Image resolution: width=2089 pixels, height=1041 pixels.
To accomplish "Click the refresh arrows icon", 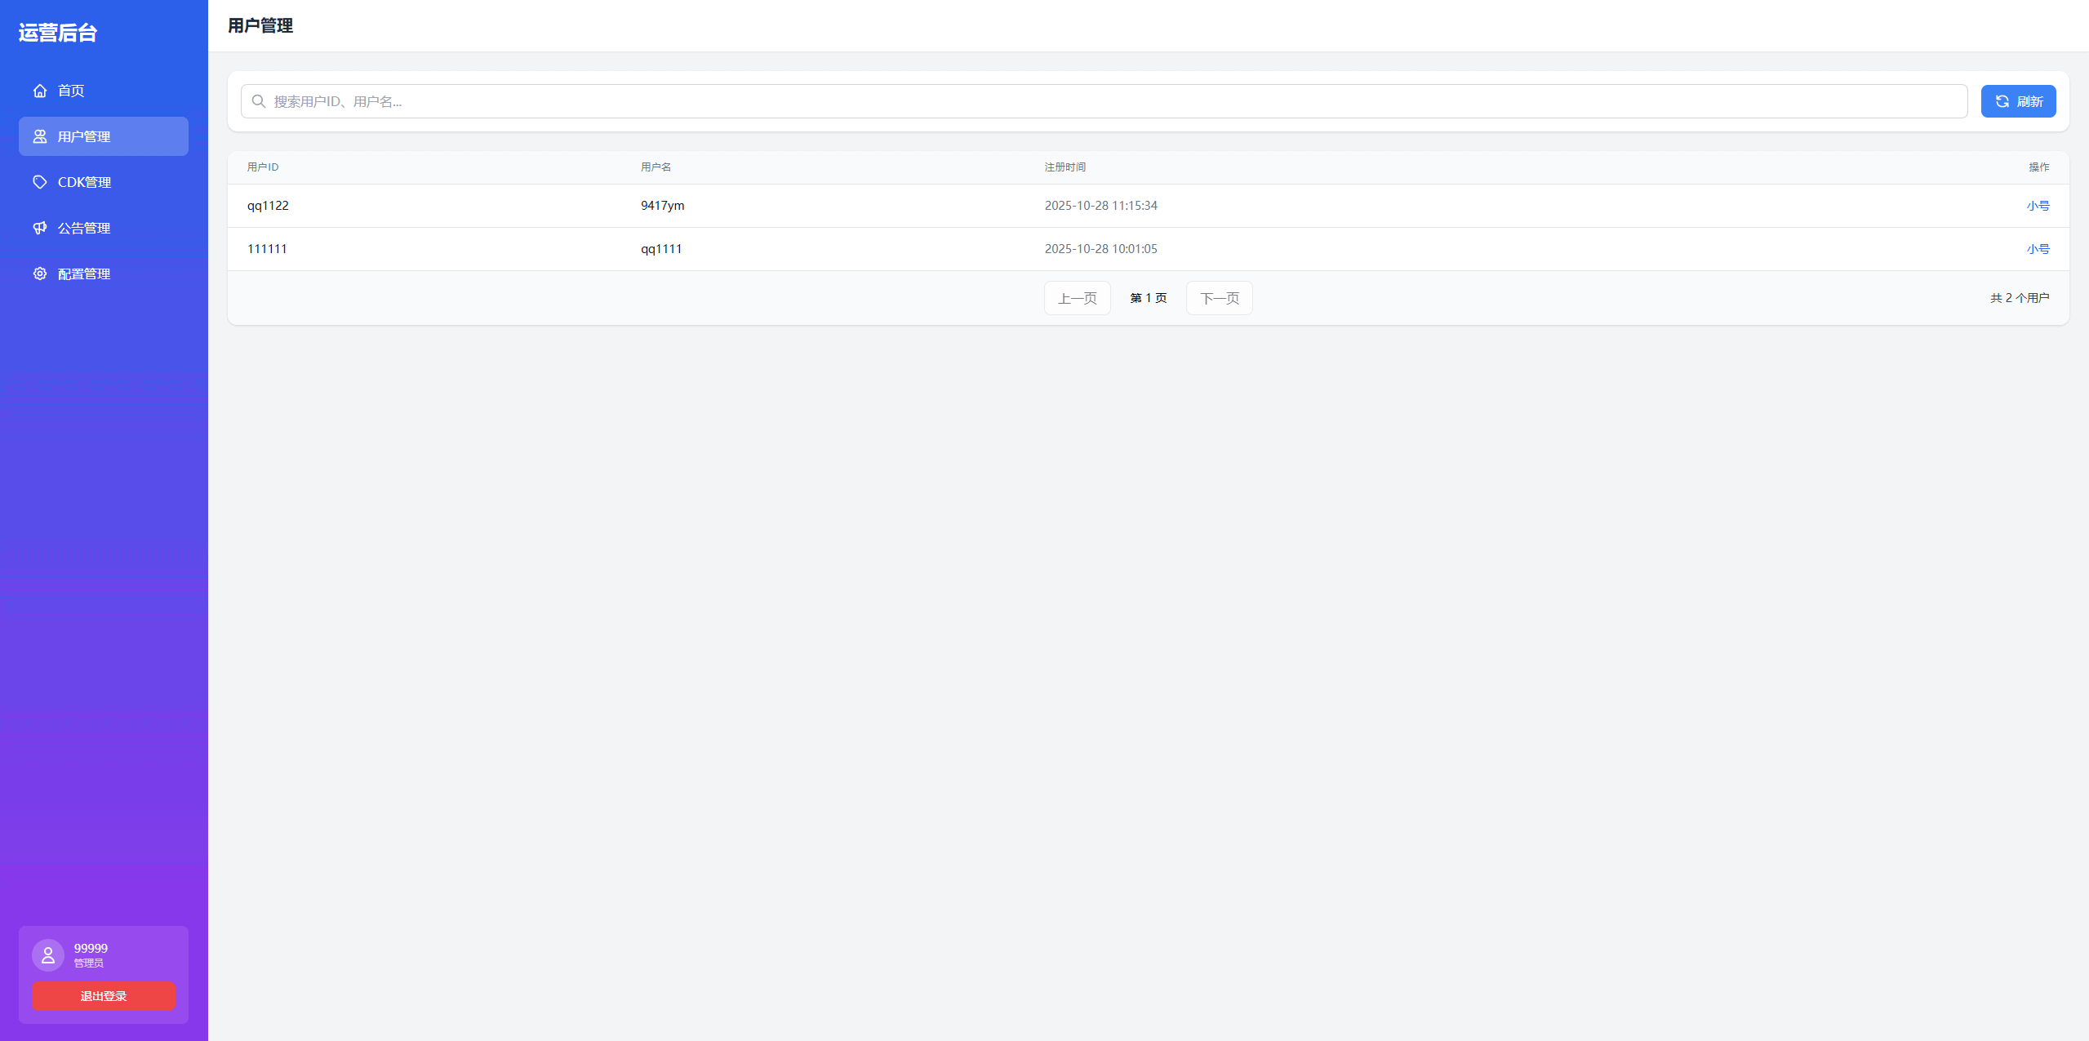I will (x=2002, y=101).
